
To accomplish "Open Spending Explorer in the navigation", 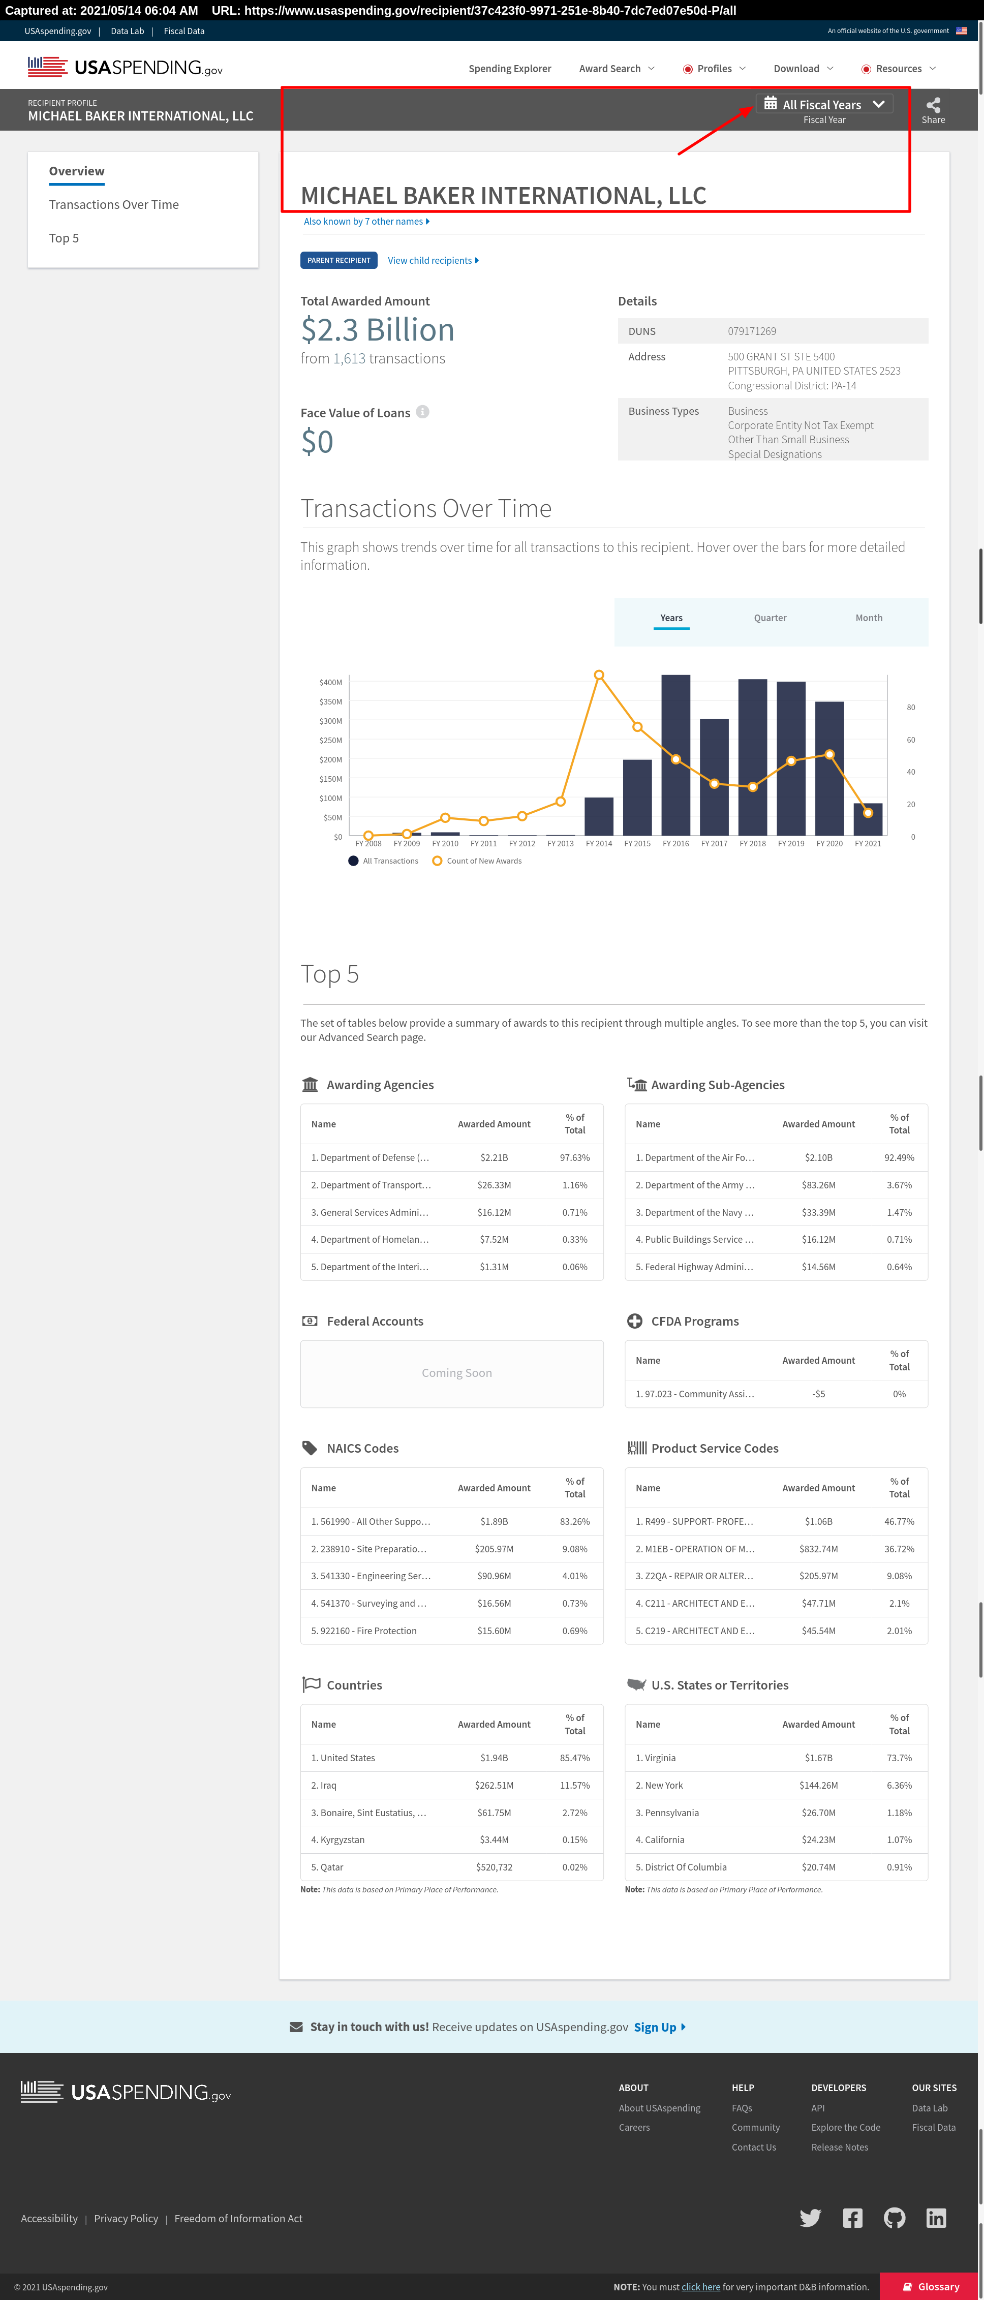I will point(510,69).
